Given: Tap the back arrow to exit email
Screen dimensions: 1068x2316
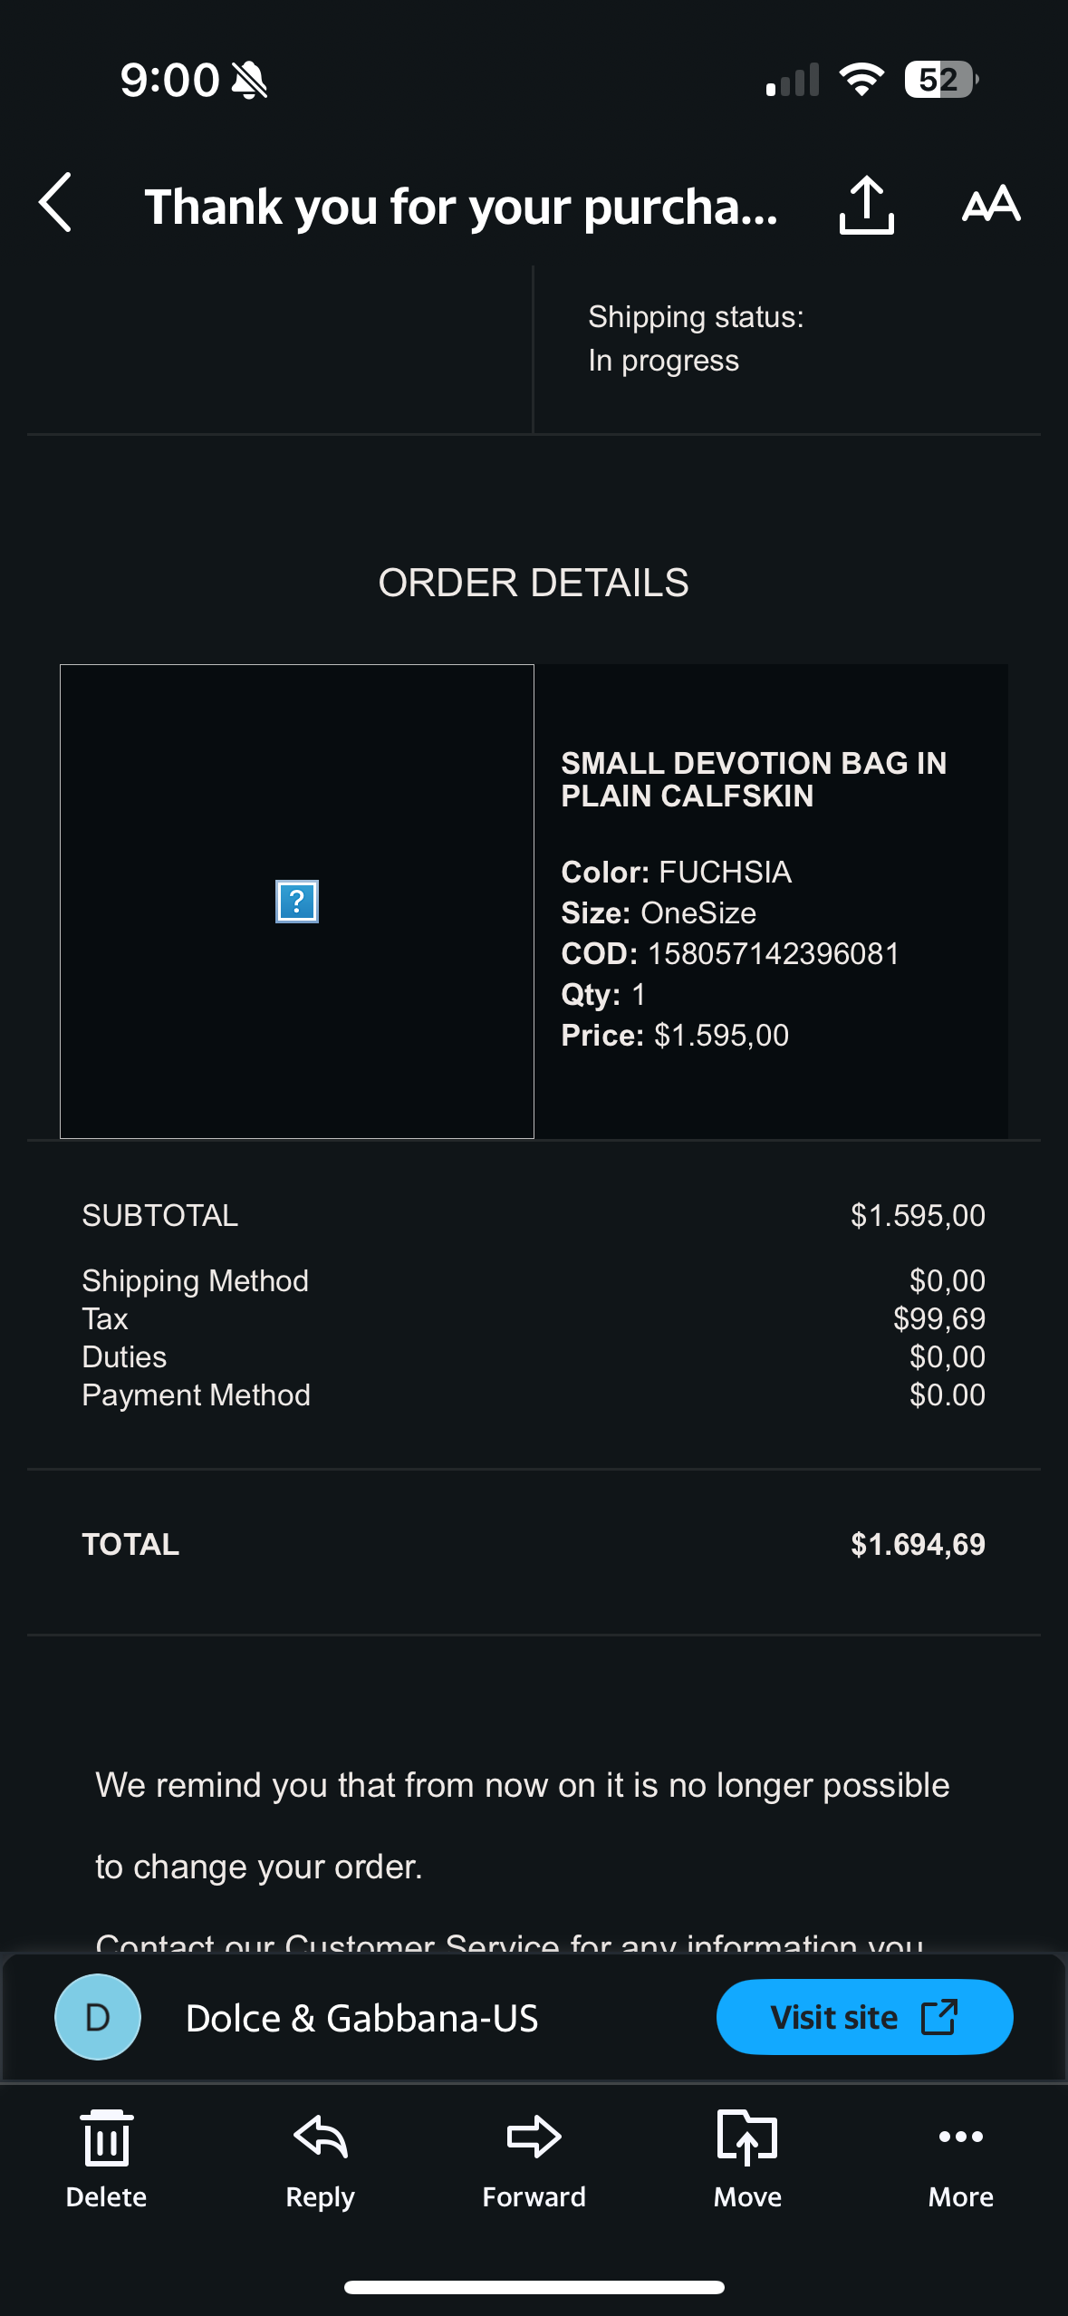Looking at the screenshot, I should [56, 203].
